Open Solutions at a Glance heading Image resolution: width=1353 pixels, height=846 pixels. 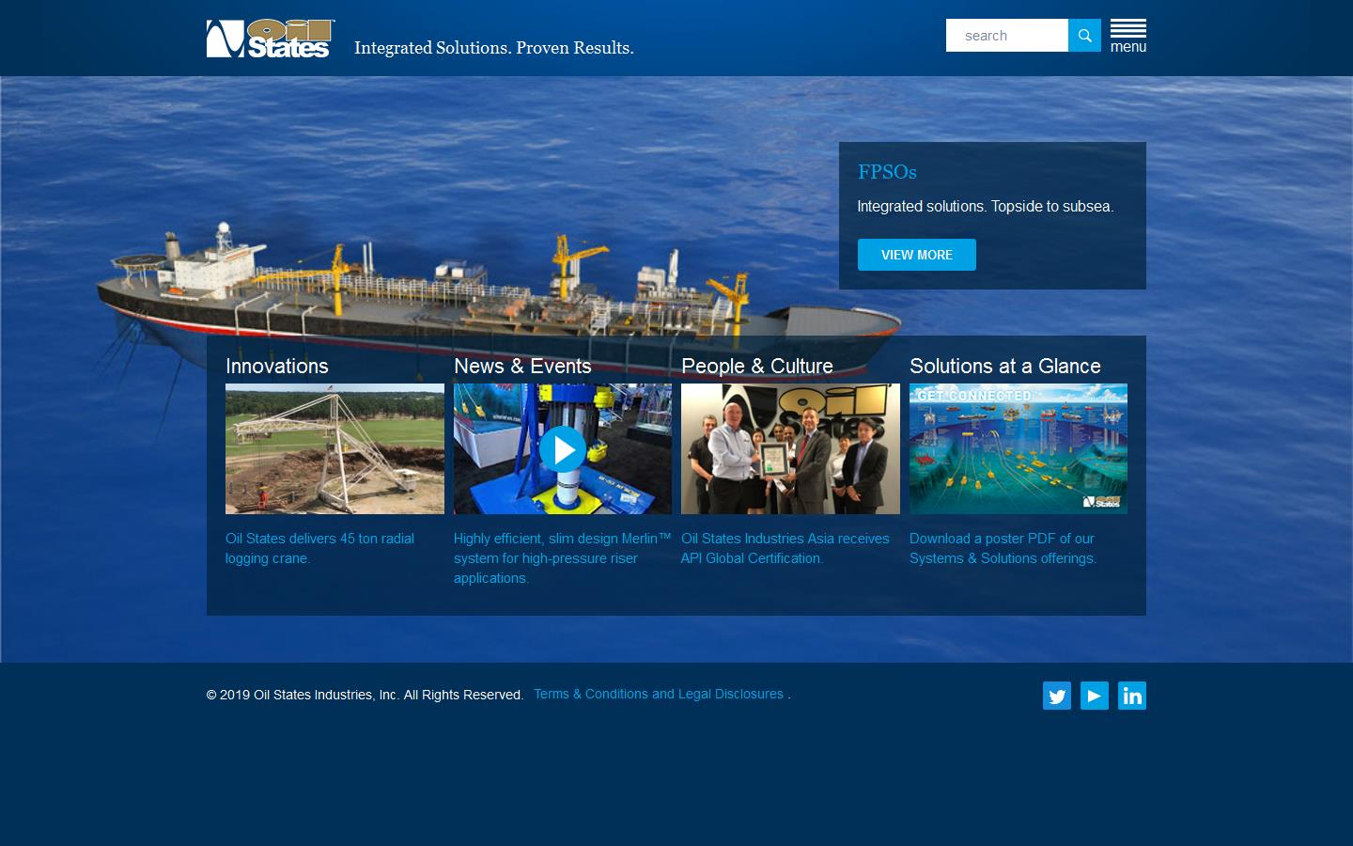tap(1005, 366)
